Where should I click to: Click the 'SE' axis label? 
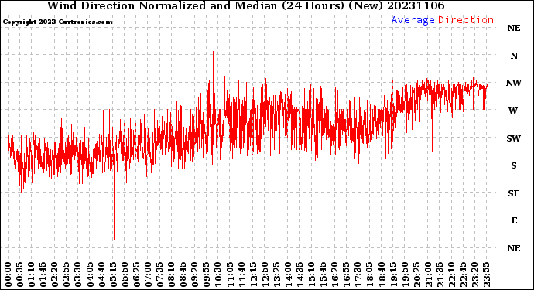click(514, 193)
